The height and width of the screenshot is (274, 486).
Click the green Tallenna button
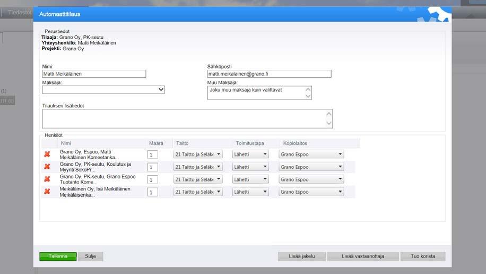(x=58, y=256)
